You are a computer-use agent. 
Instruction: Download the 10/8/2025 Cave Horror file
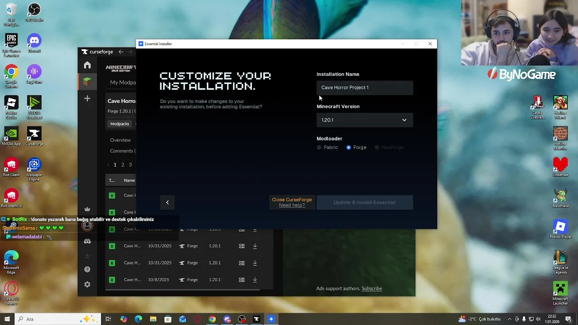click(x=255, y=280)
